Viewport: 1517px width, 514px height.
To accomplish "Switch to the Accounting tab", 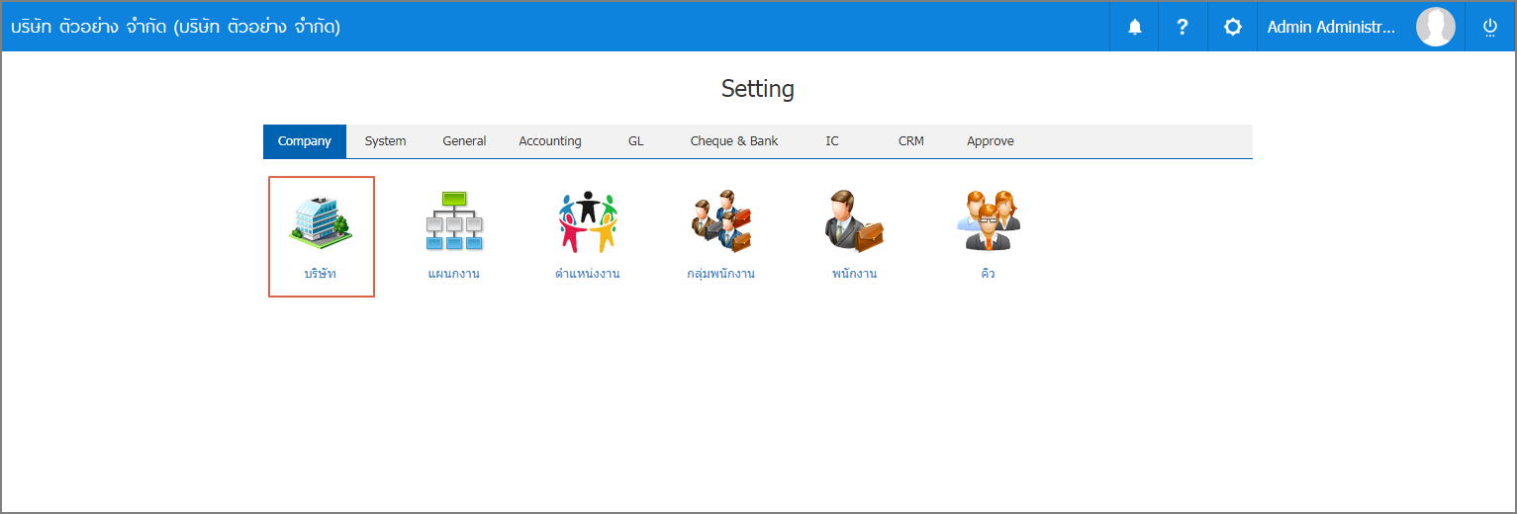I will [550, 141].
